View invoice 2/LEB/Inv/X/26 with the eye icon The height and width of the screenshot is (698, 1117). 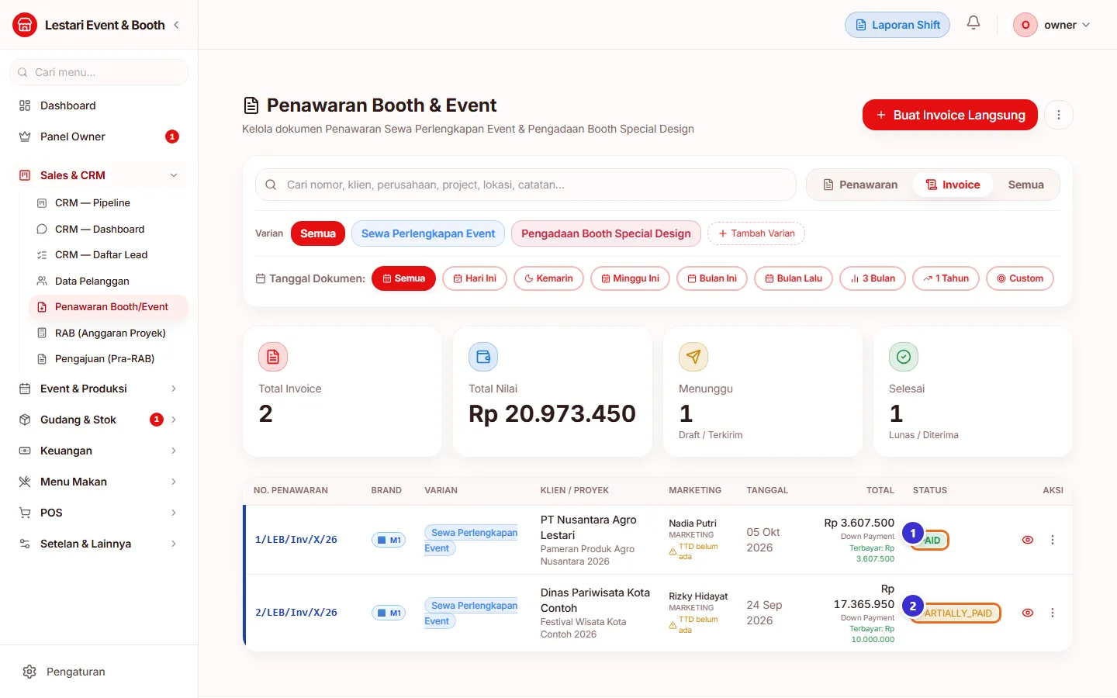coord(1028,613)
